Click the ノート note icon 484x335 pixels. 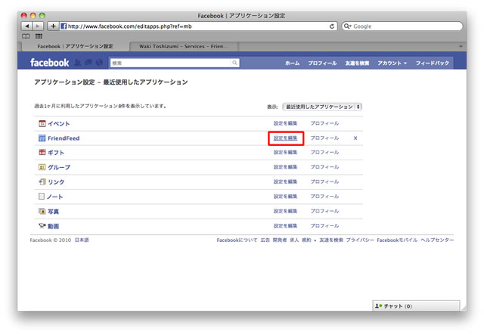coord(42,197)
